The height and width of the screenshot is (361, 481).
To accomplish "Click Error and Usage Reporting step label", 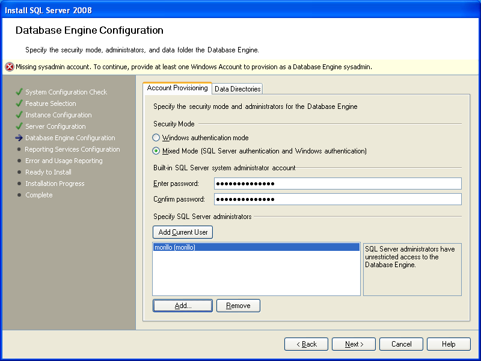I will (x=64, y=161).
